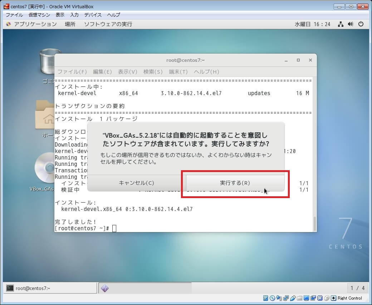Click the hard disk activity icon in the status bar
Screen dimensions: 372x305
266,298
